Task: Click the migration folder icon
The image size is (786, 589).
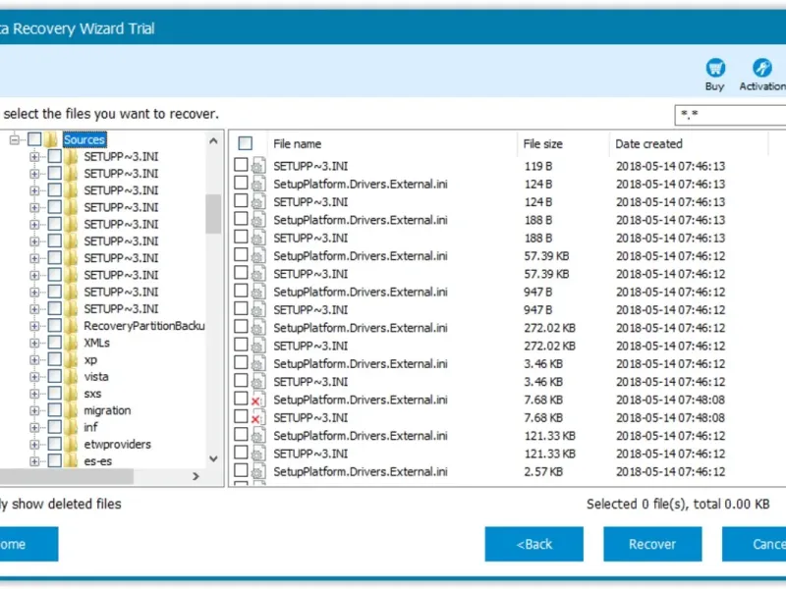Action: coord(71,410)
